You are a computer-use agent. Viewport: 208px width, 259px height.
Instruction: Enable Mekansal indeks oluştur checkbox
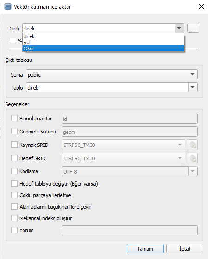[14, 218]
